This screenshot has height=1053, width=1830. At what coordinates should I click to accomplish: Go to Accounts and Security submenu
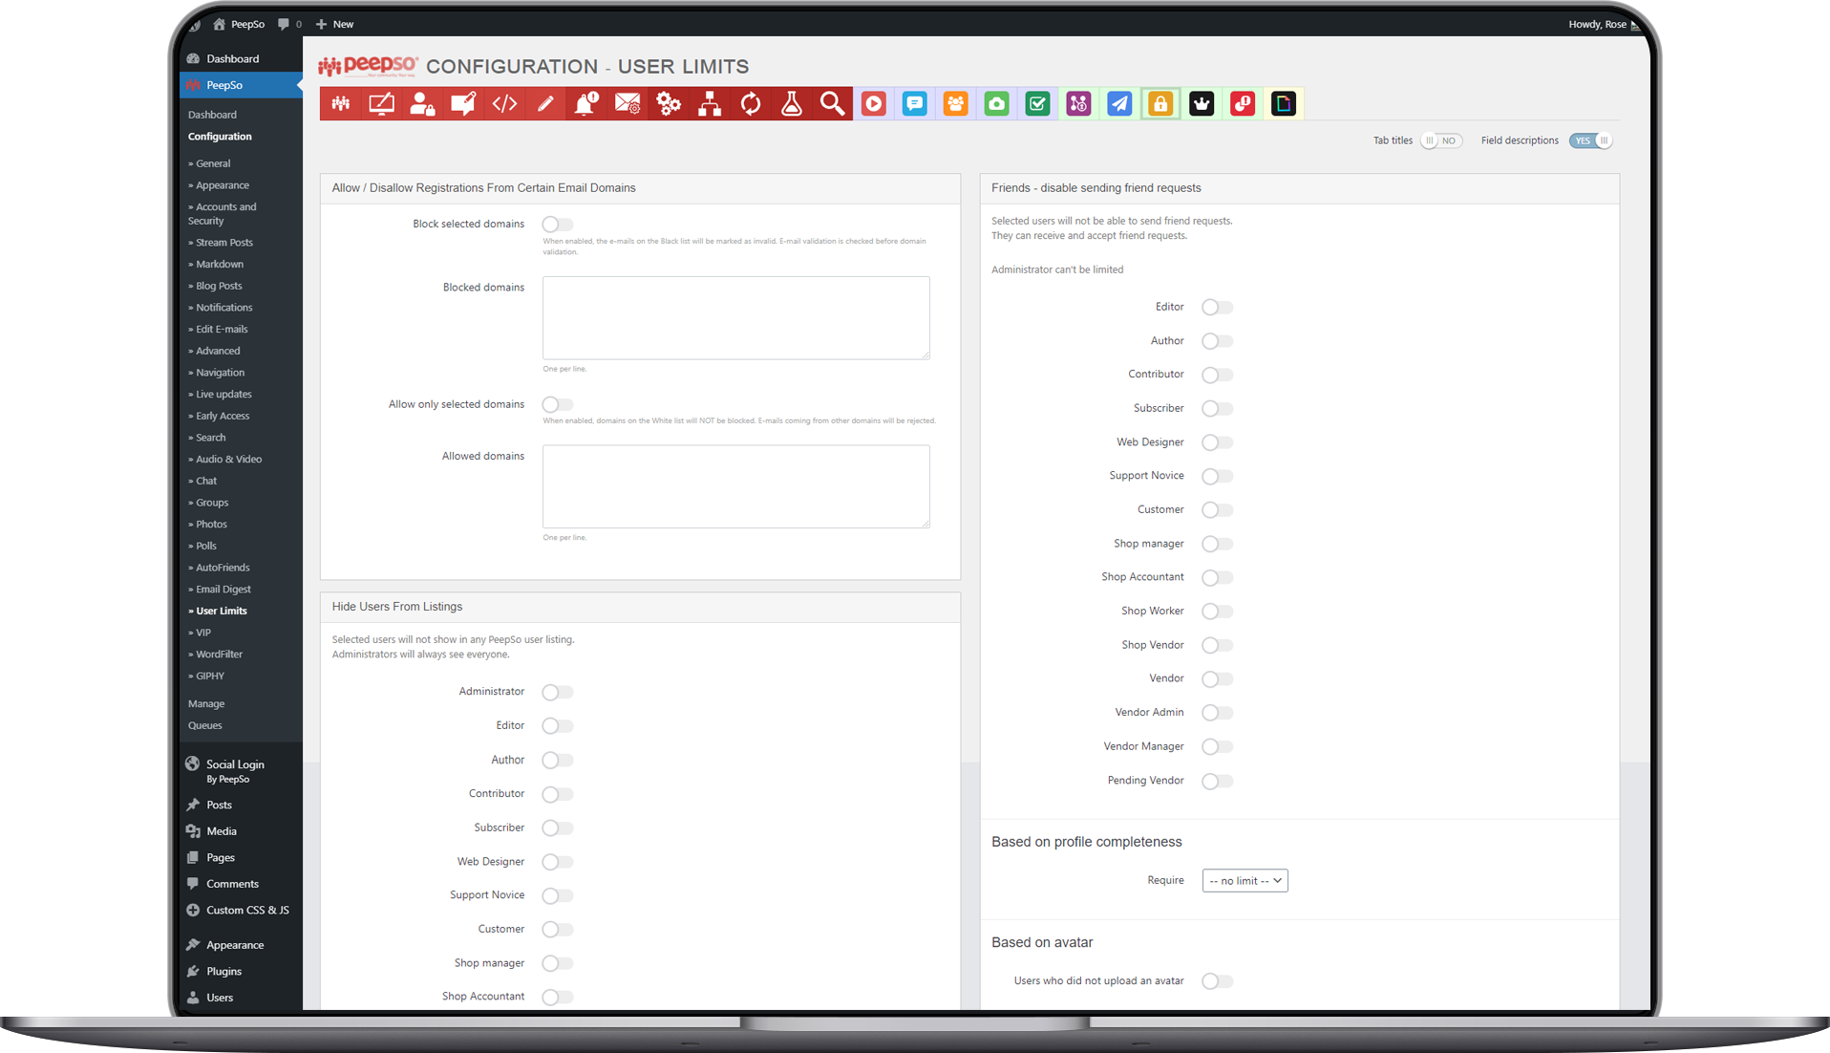(x=223, y=214)
